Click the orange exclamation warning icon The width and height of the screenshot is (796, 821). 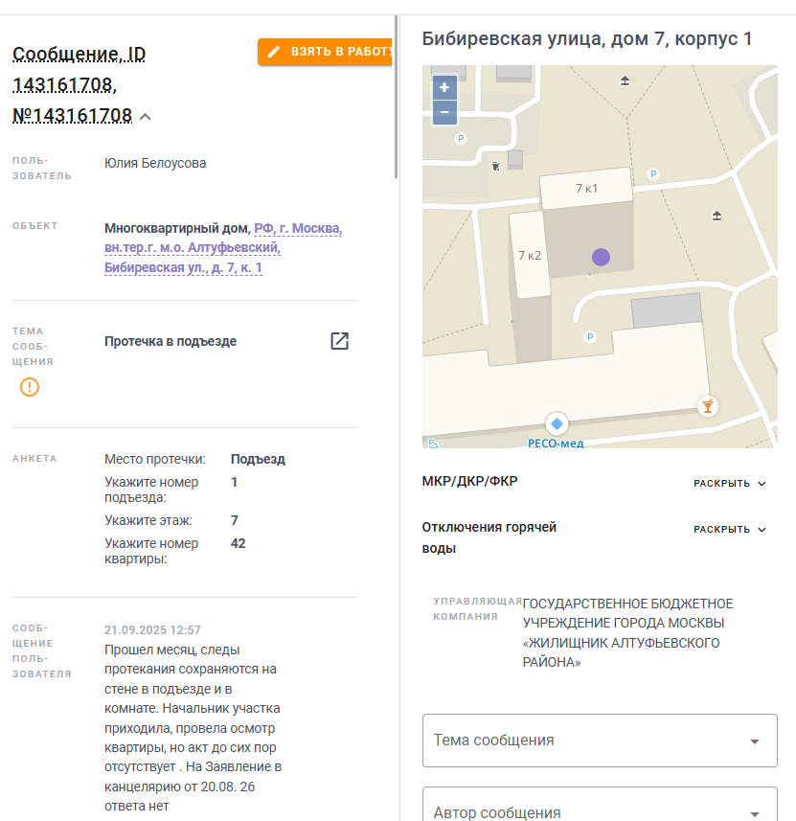(x=30, y=387)
